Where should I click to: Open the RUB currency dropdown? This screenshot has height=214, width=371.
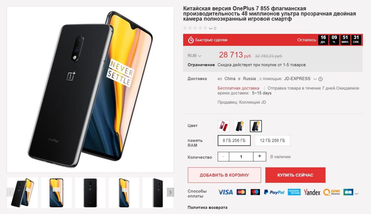click(x=195, y=56)
